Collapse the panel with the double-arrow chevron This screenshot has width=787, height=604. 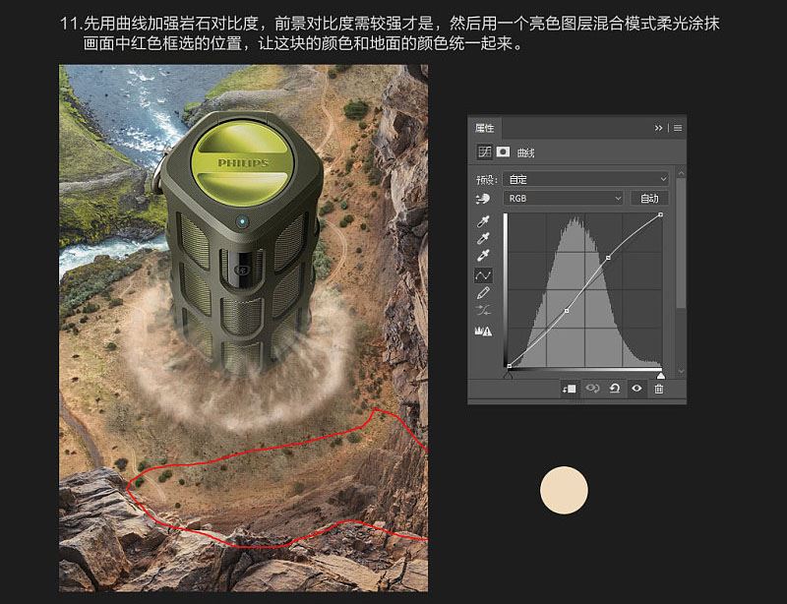[x=656, y=128]
